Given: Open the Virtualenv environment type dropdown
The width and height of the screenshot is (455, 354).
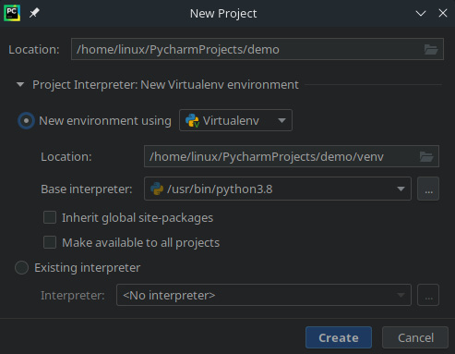Looking at the screenshot, I should pos(235,120).
